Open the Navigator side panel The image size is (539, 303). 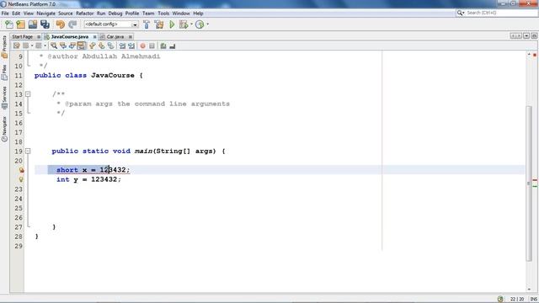[4, 129]
